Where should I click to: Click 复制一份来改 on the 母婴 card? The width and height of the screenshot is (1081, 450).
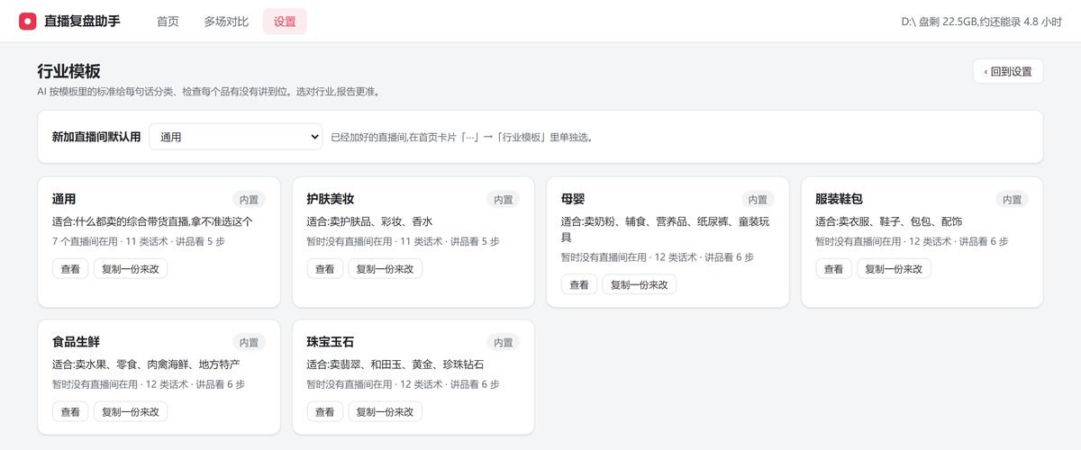pos(640,284)
